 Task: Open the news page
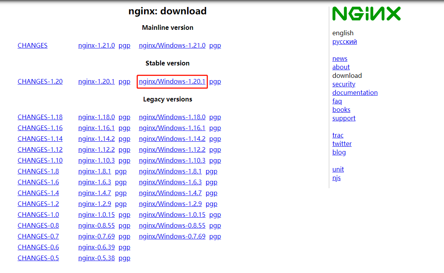(x=339, y=58)
